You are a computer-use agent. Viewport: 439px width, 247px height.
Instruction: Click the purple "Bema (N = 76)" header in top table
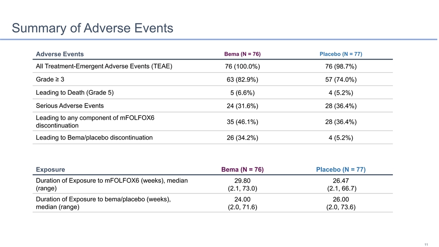[242, 54]
